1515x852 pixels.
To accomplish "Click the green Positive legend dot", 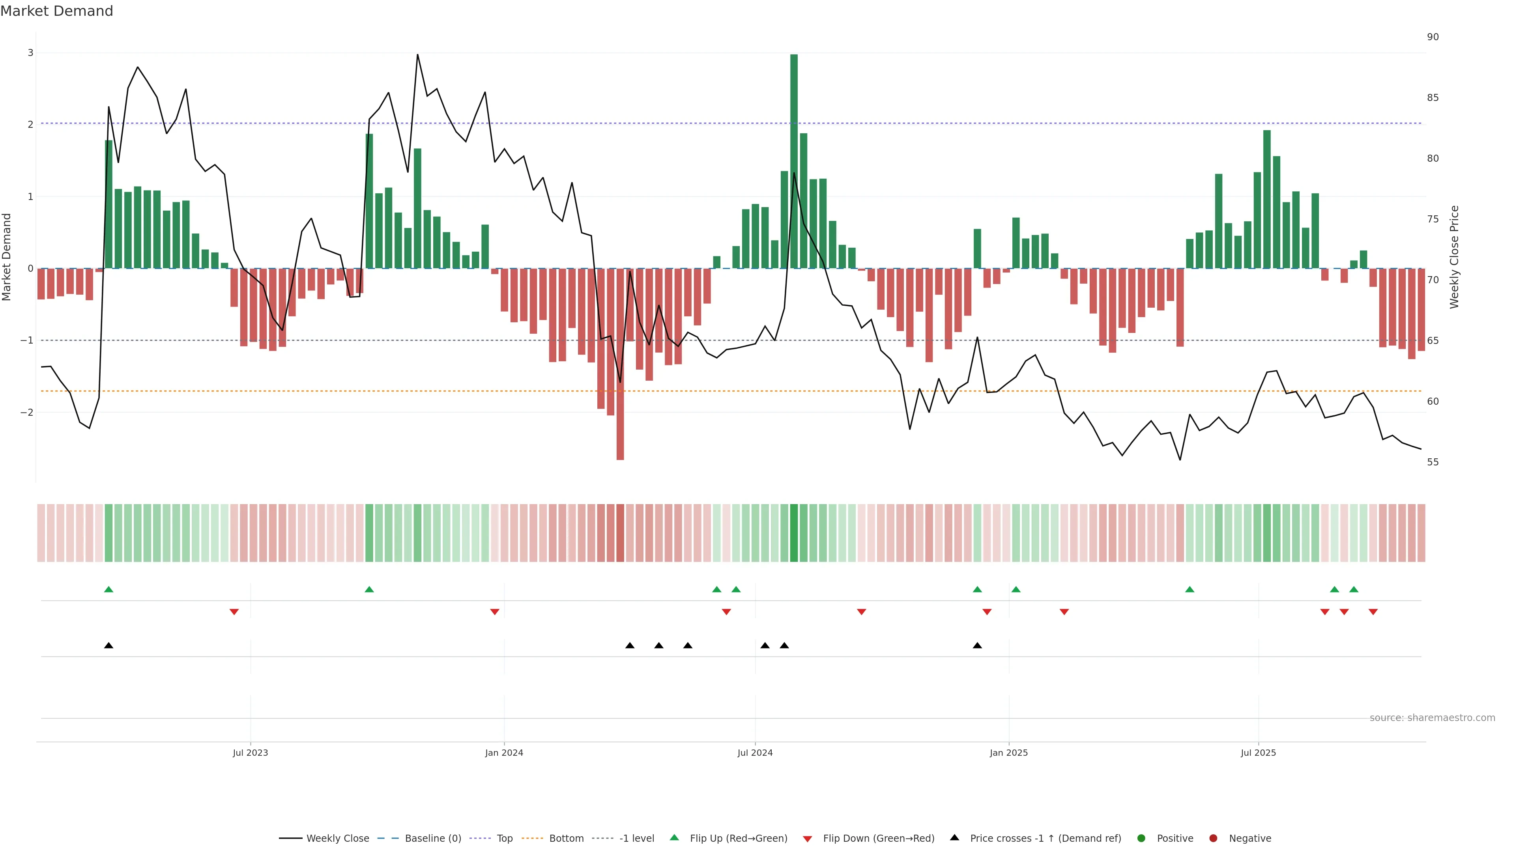I will (x=1141, y=839).
